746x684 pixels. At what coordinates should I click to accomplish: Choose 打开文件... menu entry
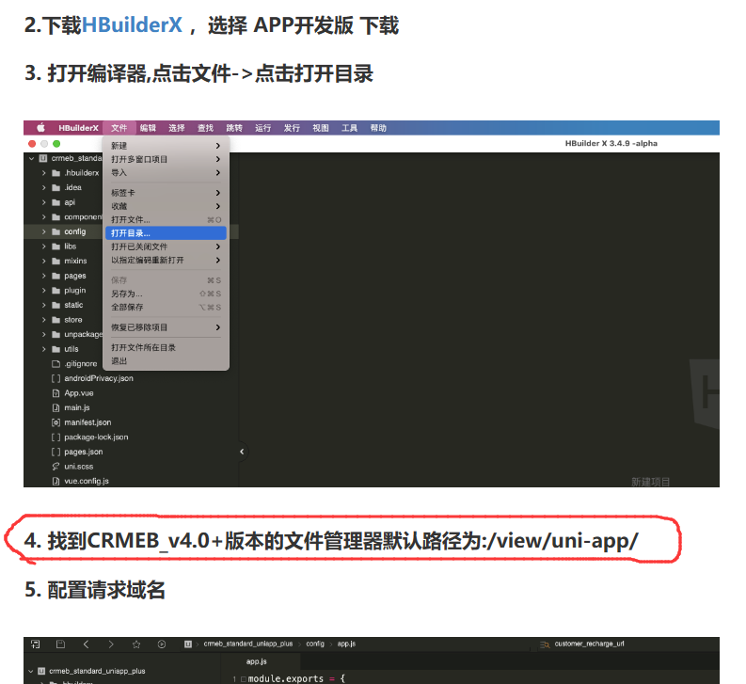(166, 219)
